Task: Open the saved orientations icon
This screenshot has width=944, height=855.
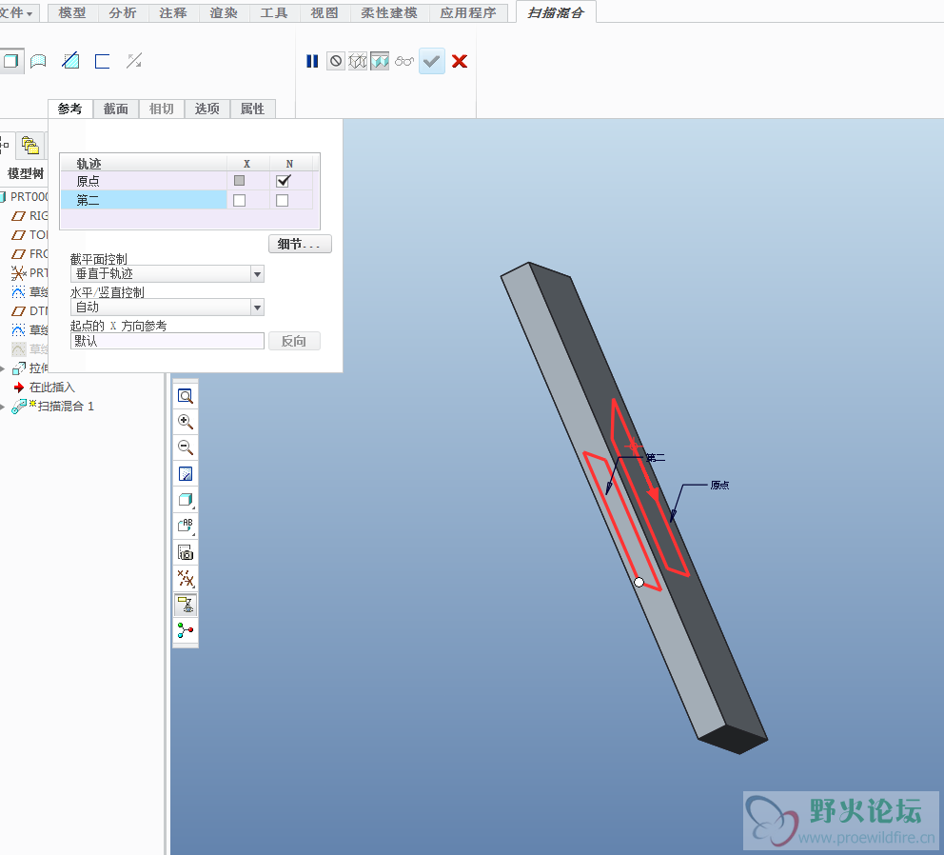Action: 186,526
